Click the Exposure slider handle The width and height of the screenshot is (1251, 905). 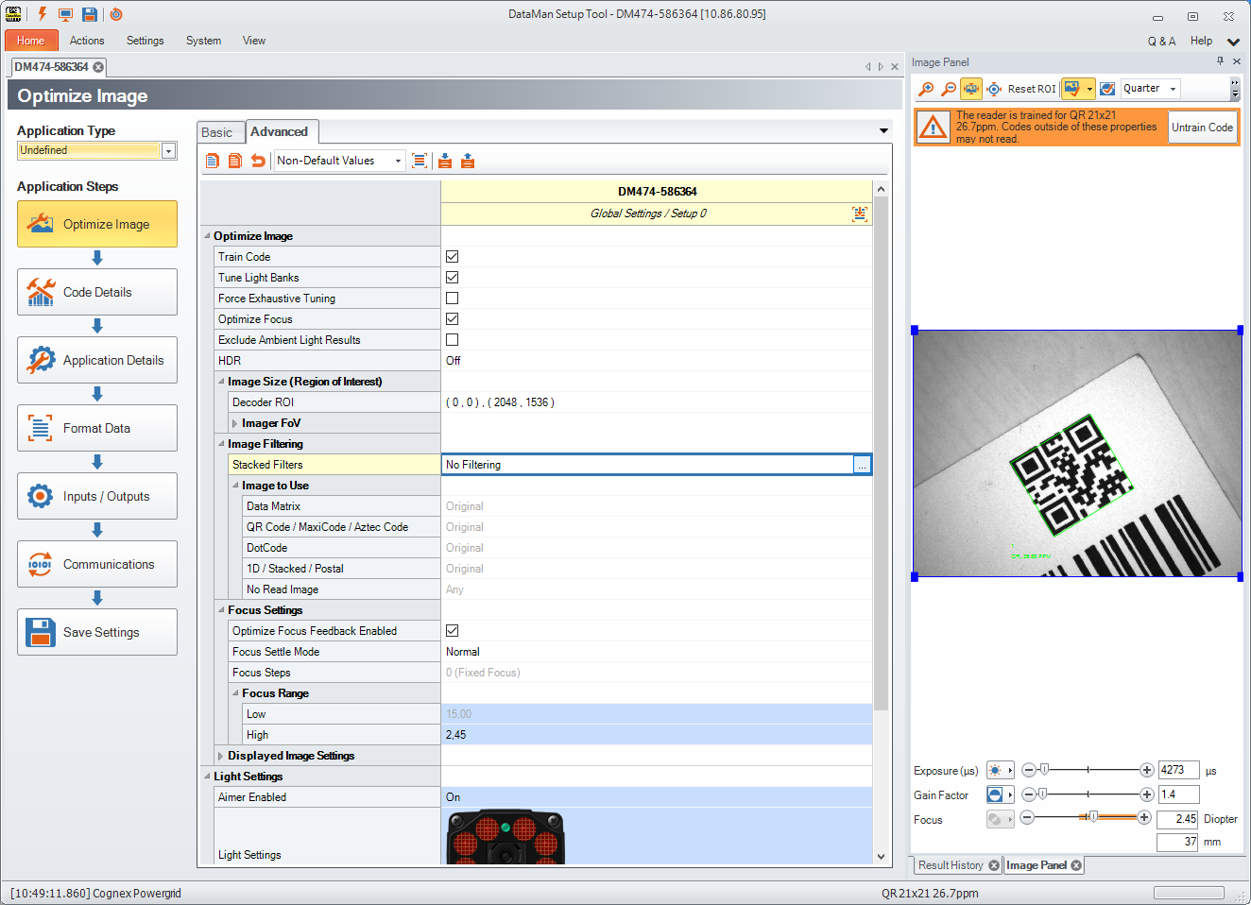[1044, 770]
